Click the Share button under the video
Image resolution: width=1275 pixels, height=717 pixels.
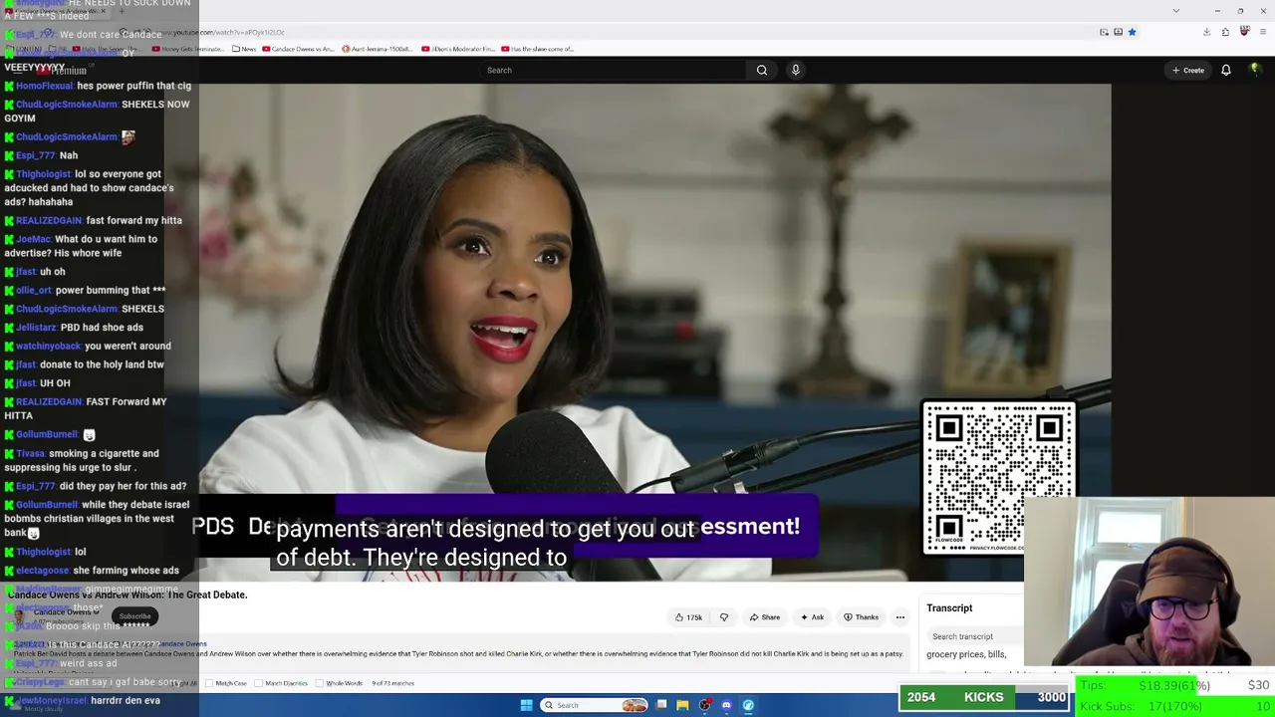point(765,617)
